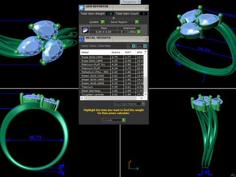Open the Perspective viewport dropdown arrow
236x177 pixels.
click(x=139, y=2)
